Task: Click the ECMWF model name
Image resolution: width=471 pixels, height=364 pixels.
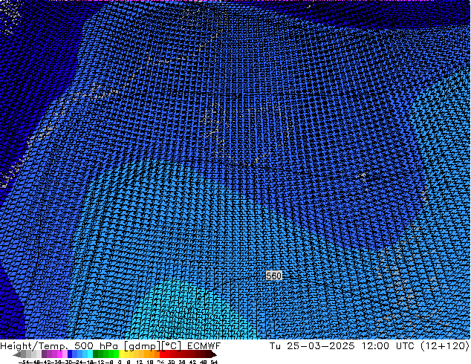Action: click(204, 346)
